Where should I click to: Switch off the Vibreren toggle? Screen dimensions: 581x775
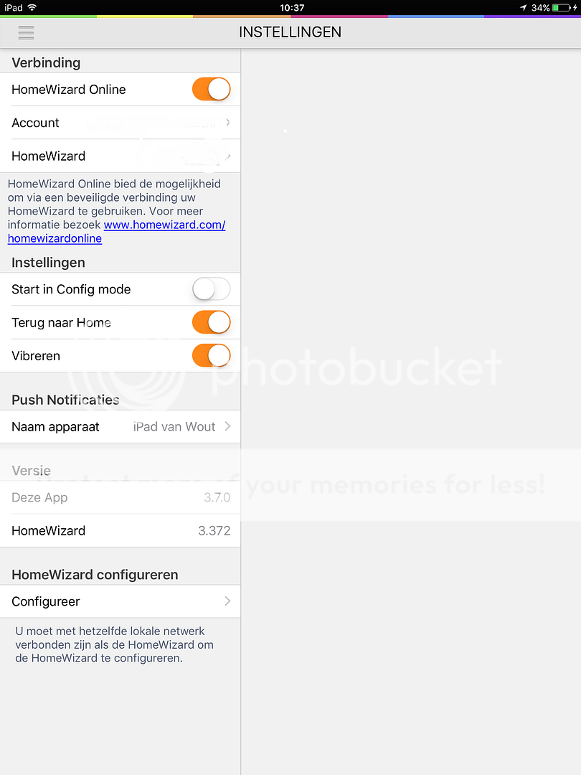[x=212, y=355]
